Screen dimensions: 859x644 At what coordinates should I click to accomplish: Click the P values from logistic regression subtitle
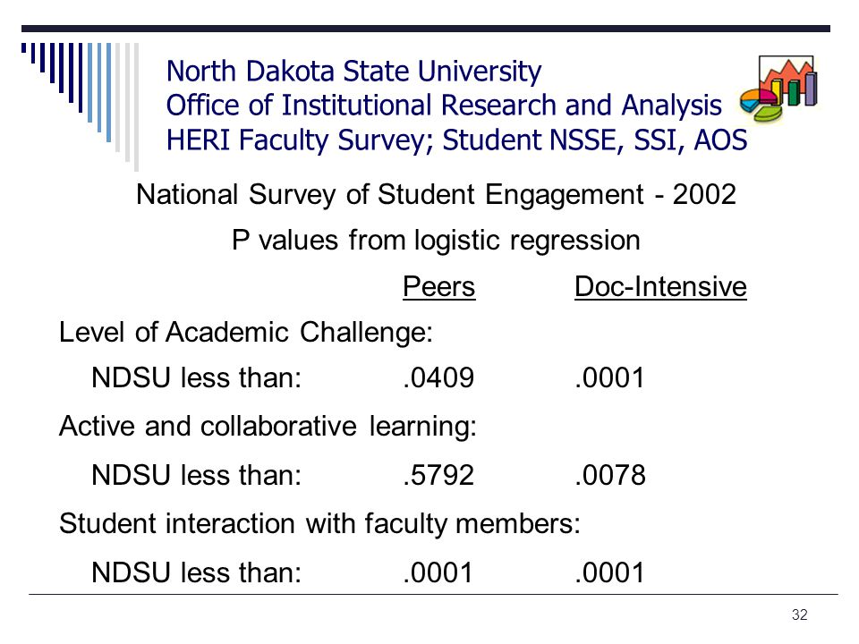436,241
